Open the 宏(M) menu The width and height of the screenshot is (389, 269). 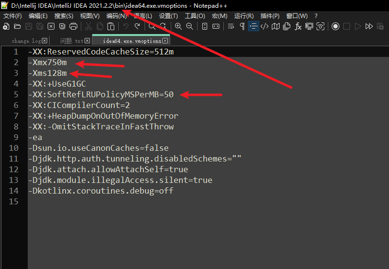point(220,16)
